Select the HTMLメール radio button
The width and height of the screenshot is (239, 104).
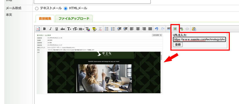66,8
